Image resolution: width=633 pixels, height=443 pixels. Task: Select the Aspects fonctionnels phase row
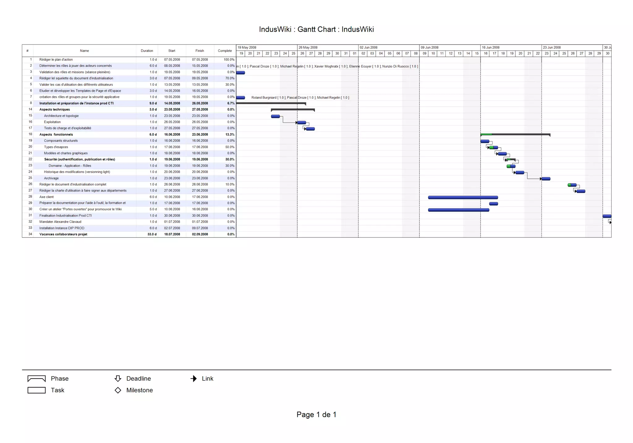(56, 135)
